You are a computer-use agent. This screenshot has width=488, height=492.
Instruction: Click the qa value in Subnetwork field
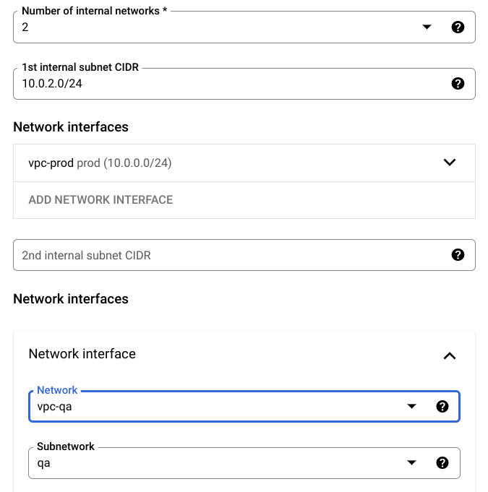43,463
